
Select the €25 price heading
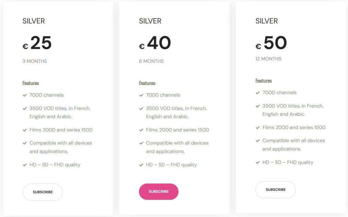click(37, 43)
